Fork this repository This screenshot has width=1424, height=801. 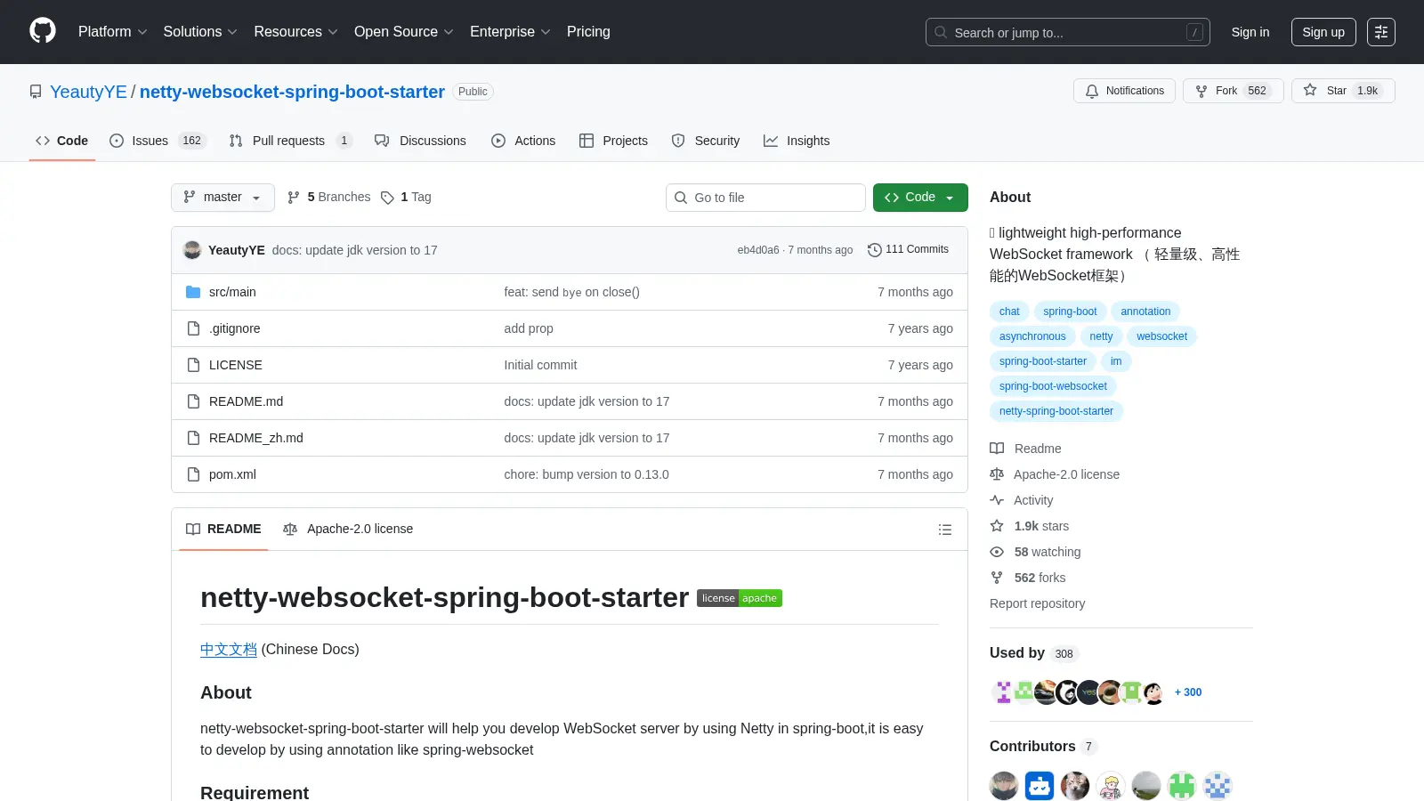pyautogui.click(x=1233, y=91)
